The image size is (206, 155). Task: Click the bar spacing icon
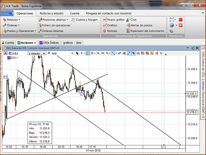[x=103, y=53]
